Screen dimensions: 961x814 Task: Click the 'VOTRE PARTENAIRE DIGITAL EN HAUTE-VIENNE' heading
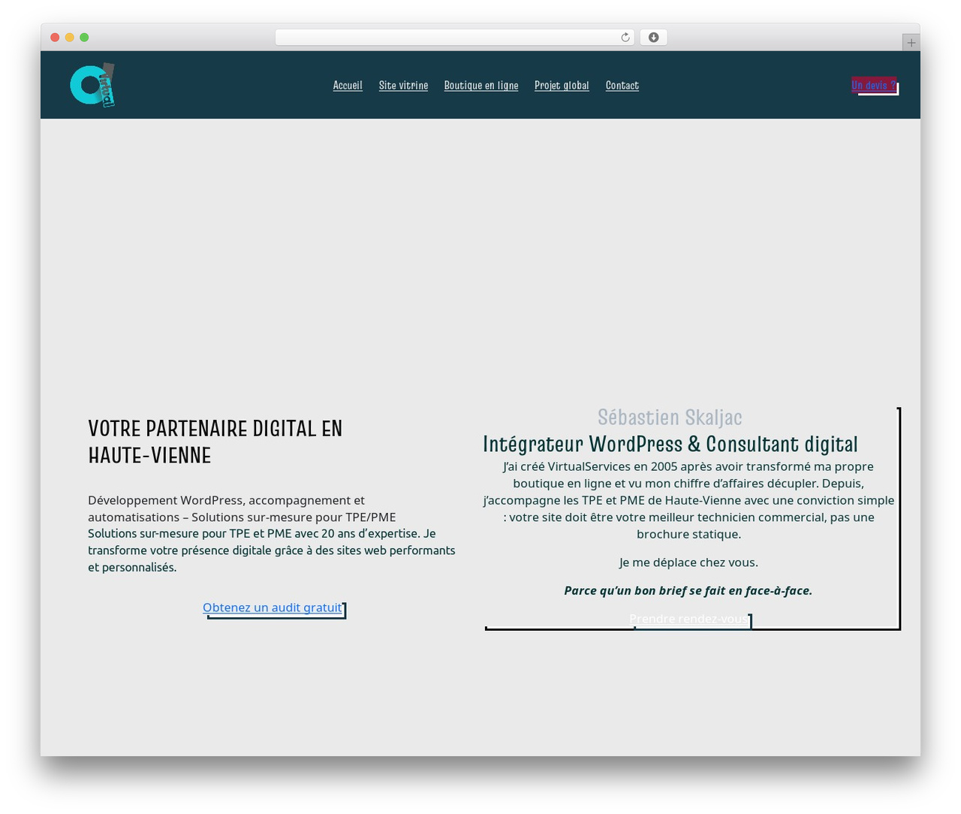[215, 442]
